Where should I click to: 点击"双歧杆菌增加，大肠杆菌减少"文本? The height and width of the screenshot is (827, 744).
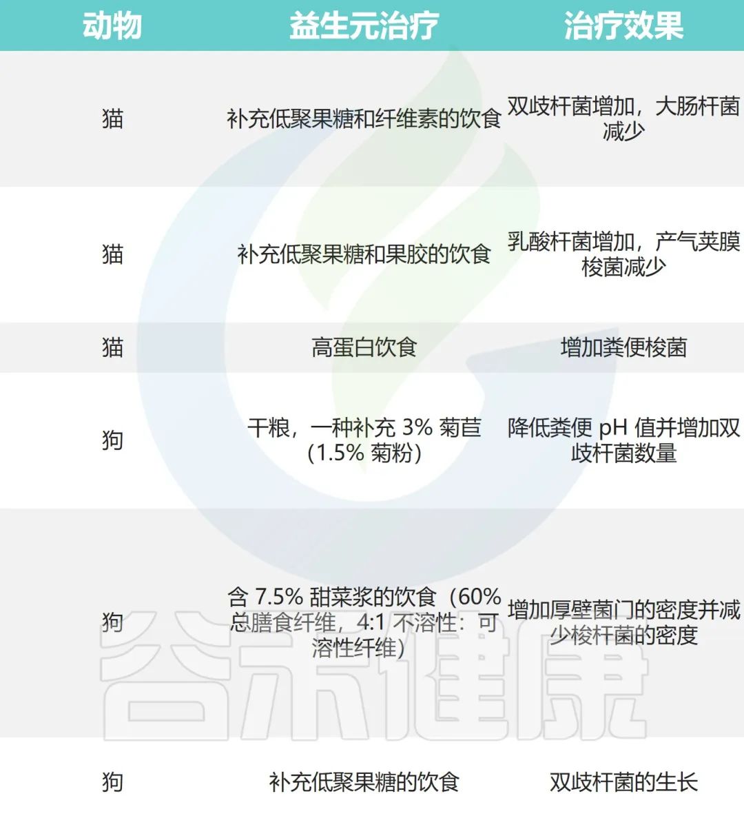click(622, 119)
